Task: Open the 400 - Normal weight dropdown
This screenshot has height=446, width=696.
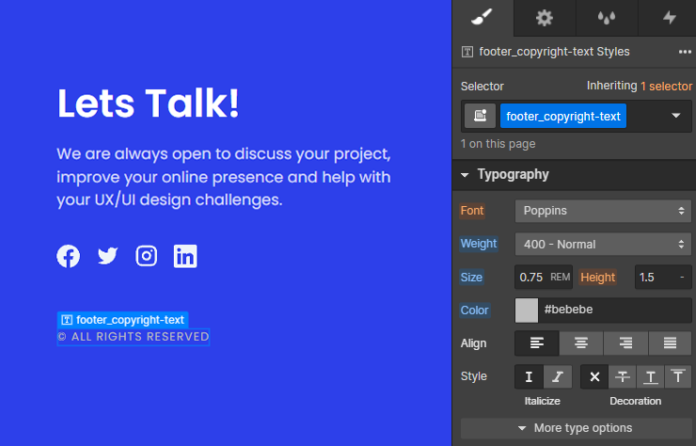Action: (603, 244)
